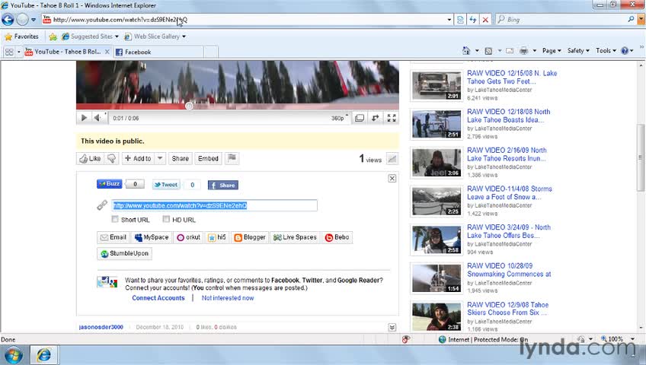Open the Add to dropdown arrow

160,158
